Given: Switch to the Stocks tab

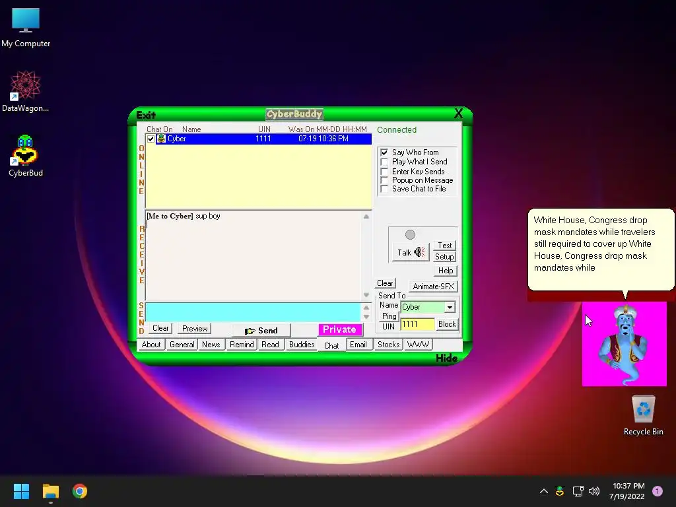Looking at the screenshot, I should click(x=388, y=345).
